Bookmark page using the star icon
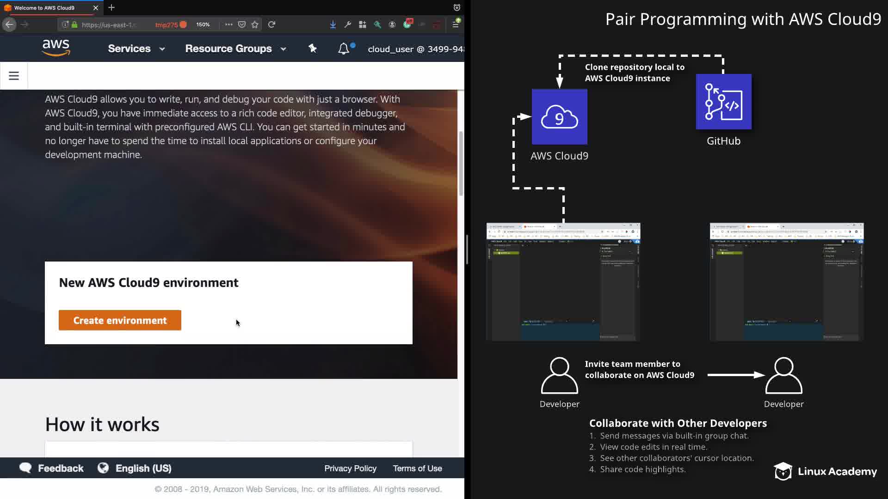888x499 pixels. (x=255, y=24)
